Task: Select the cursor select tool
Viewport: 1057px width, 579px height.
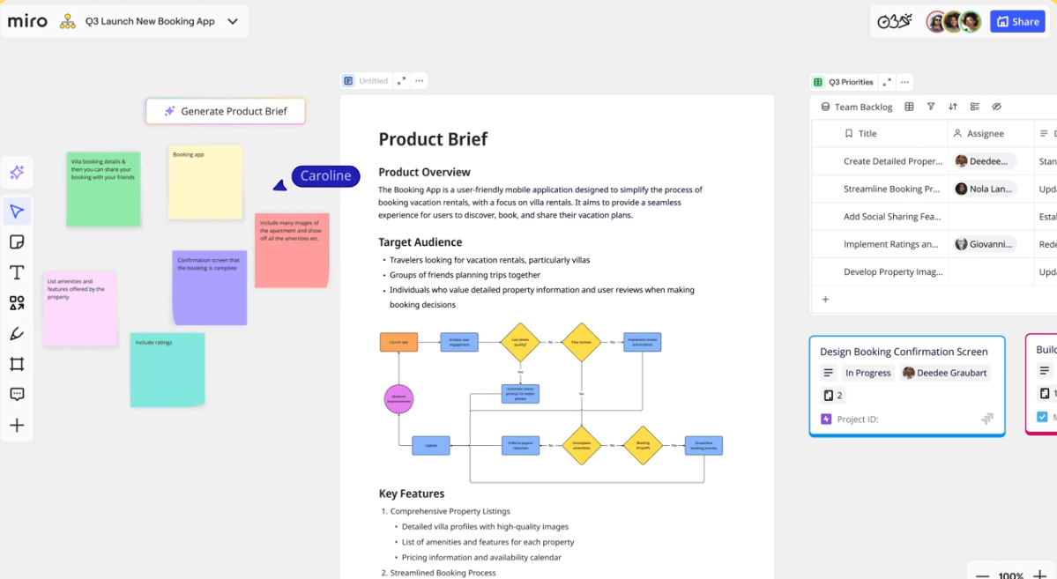Action: point(17,212)
